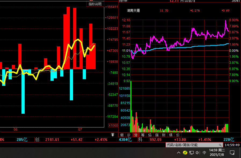
Task: Click the +0.69 price change value
Action: tap(225, 10)
